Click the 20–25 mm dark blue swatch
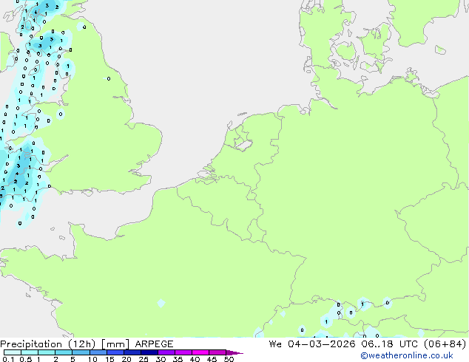Image resolution: width=469 pixels, height=362 pixels. coord(132,352)
